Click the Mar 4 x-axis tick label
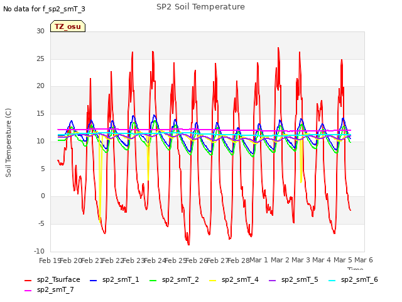 322,260
